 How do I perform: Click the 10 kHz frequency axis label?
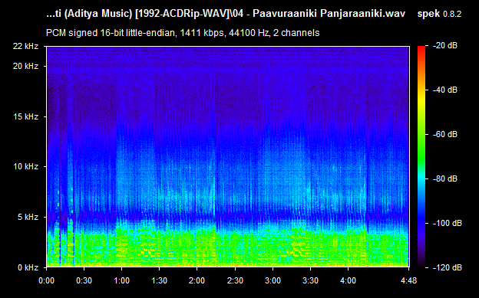(25, 166)
